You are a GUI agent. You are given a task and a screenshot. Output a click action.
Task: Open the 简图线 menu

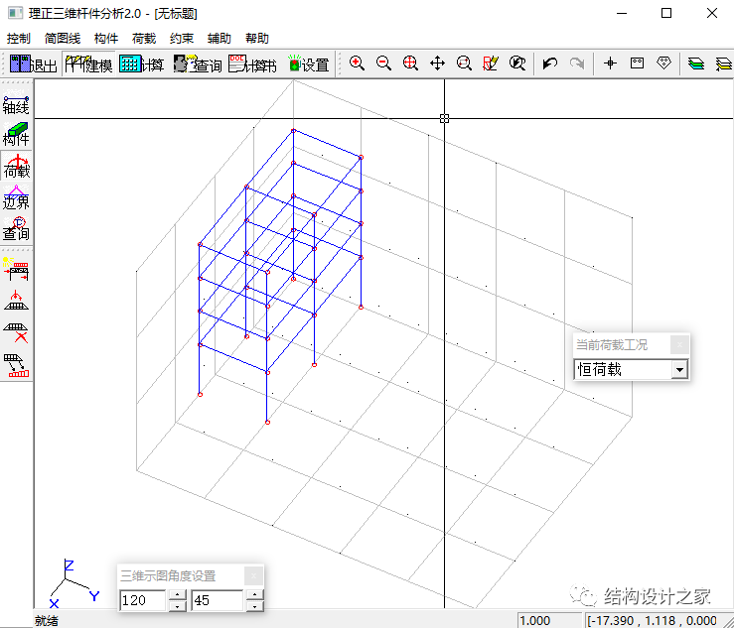click(x=63, y=39)
